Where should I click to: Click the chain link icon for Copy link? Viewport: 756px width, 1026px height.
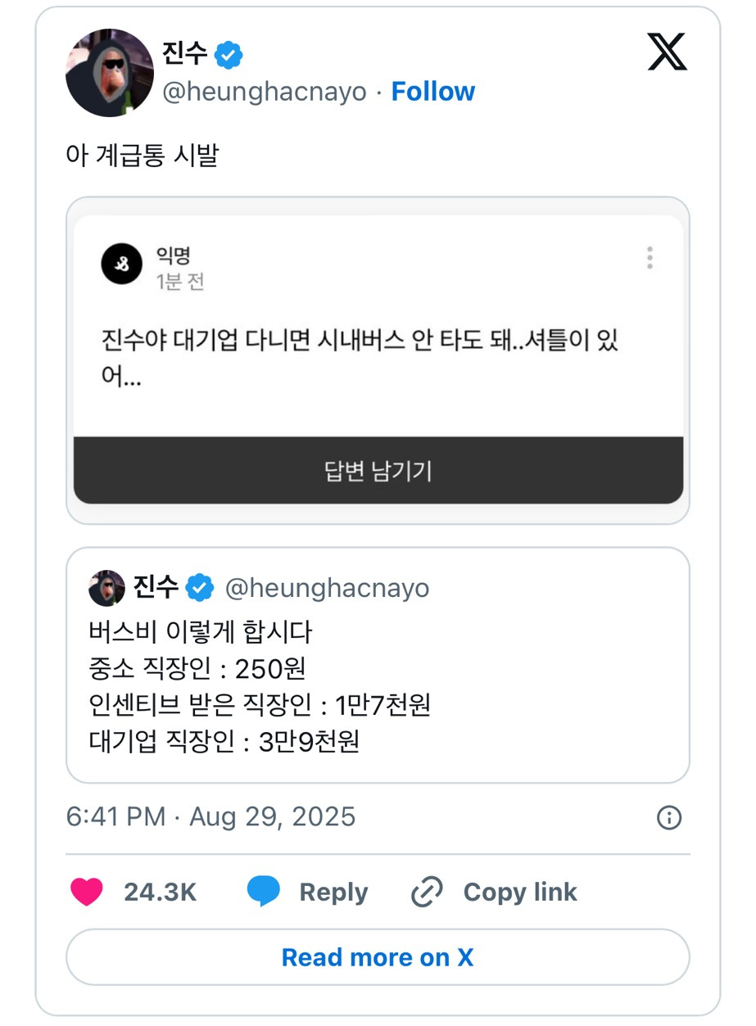point(427,892)
